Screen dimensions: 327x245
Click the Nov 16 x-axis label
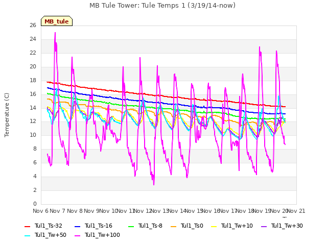click(x=211, y=211)
